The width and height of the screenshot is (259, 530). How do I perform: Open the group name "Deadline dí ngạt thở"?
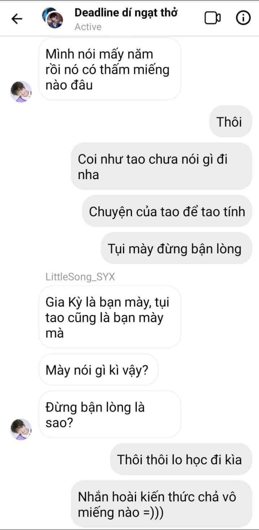tap(126, 13)
